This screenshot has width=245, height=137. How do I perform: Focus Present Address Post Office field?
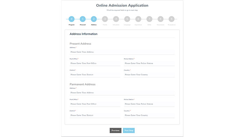[x=95, y=63]
